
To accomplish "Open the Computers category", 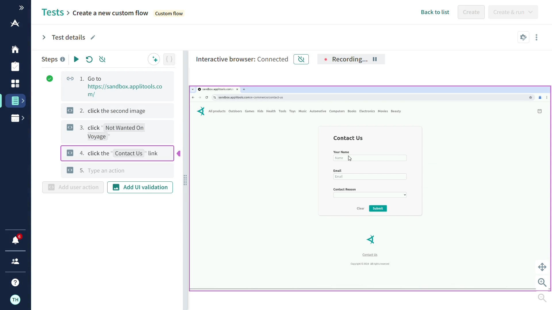I will tap(337, 111).
